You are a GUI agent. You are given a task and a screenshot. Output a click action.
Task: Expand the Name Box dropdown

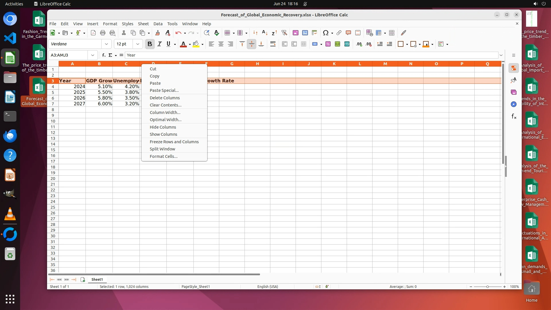click(92, 55)
